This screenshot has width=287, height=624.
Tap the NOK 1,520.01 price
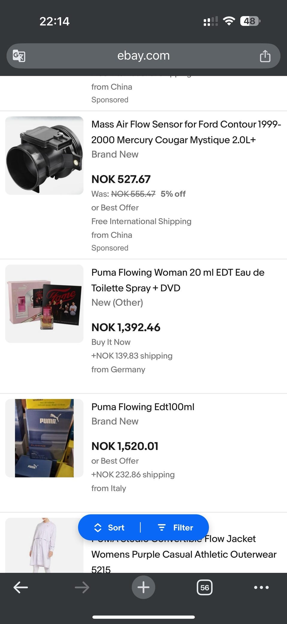coord(125,446)
